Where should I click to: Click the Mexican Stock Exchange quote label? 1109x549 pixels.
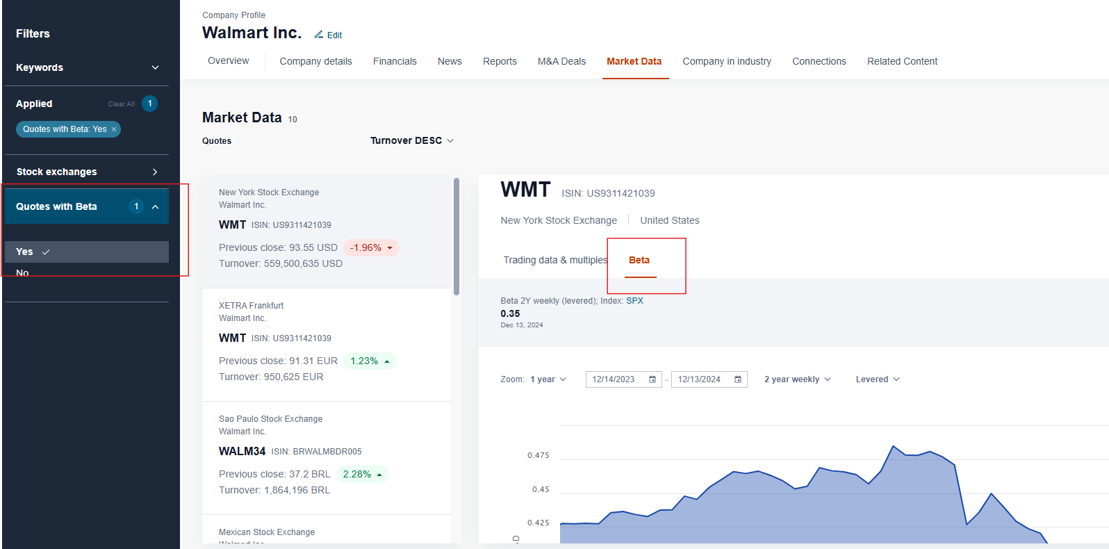267,532
